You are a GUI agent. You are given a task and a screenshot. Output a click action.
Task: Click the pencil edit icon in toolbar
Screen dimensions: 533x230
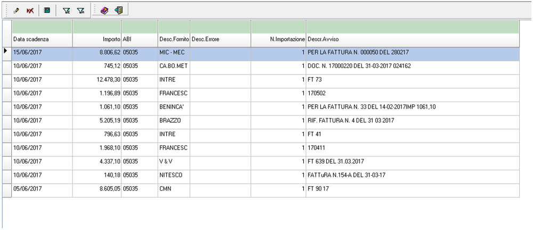(x=16, y=10)
